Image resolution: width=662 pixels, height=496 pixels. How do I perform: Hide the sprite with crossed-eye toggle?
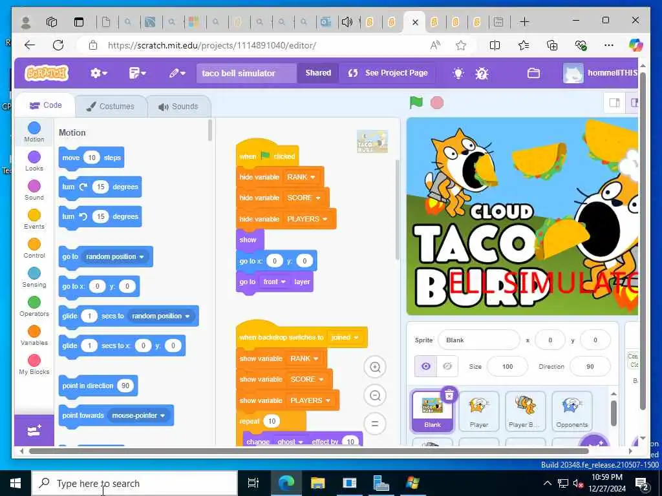pyautogui.click(x=447, y=366)
